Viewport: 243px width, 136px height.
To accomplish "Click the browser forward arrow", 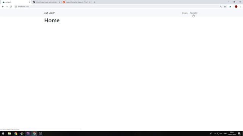I will [x=7, y=7].
